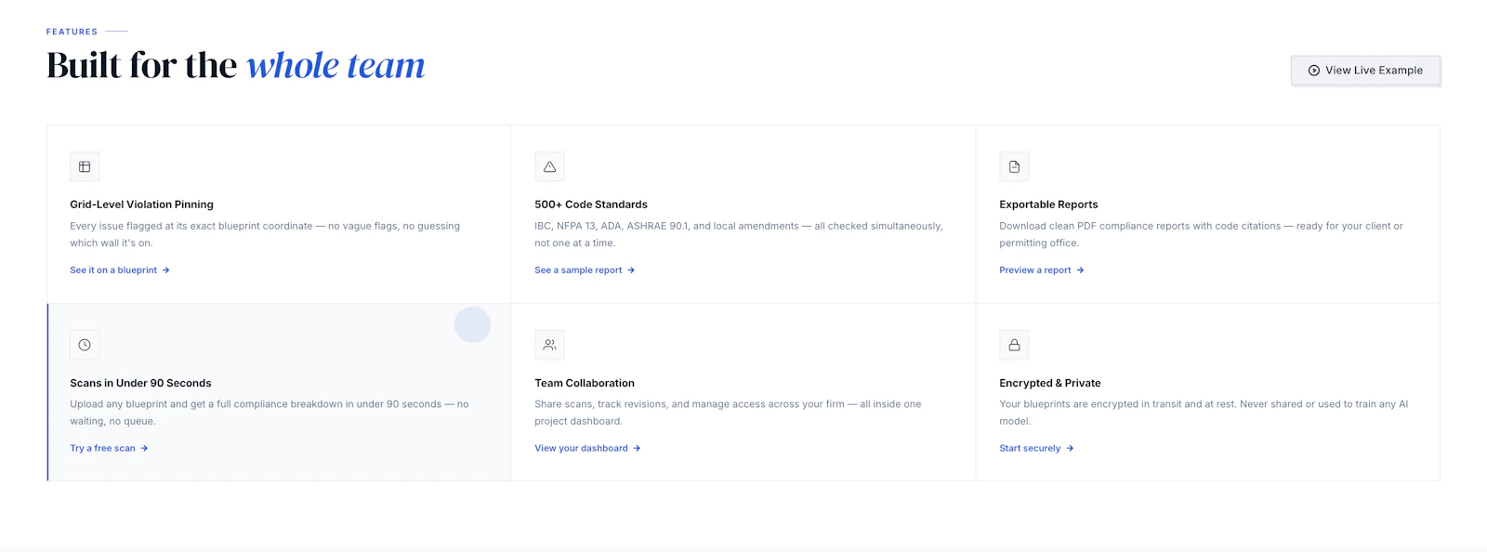The image size is (1487, 552).
Task: Click the light blue circle on highlighted card
Action: [472, 324]
